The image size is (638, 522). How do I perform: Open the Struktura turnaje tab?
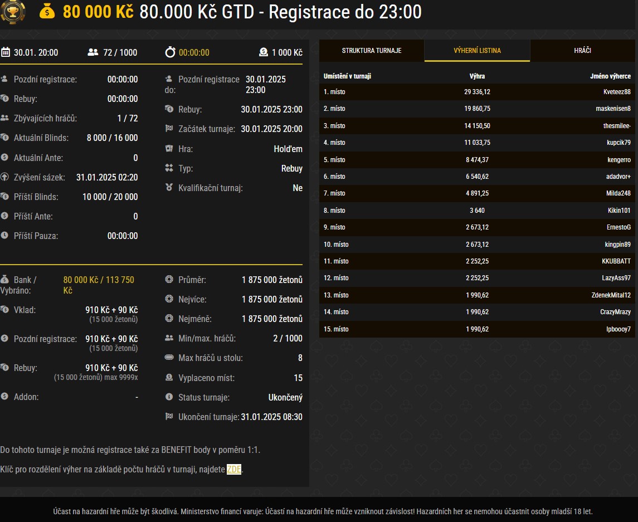pos(372,51)
